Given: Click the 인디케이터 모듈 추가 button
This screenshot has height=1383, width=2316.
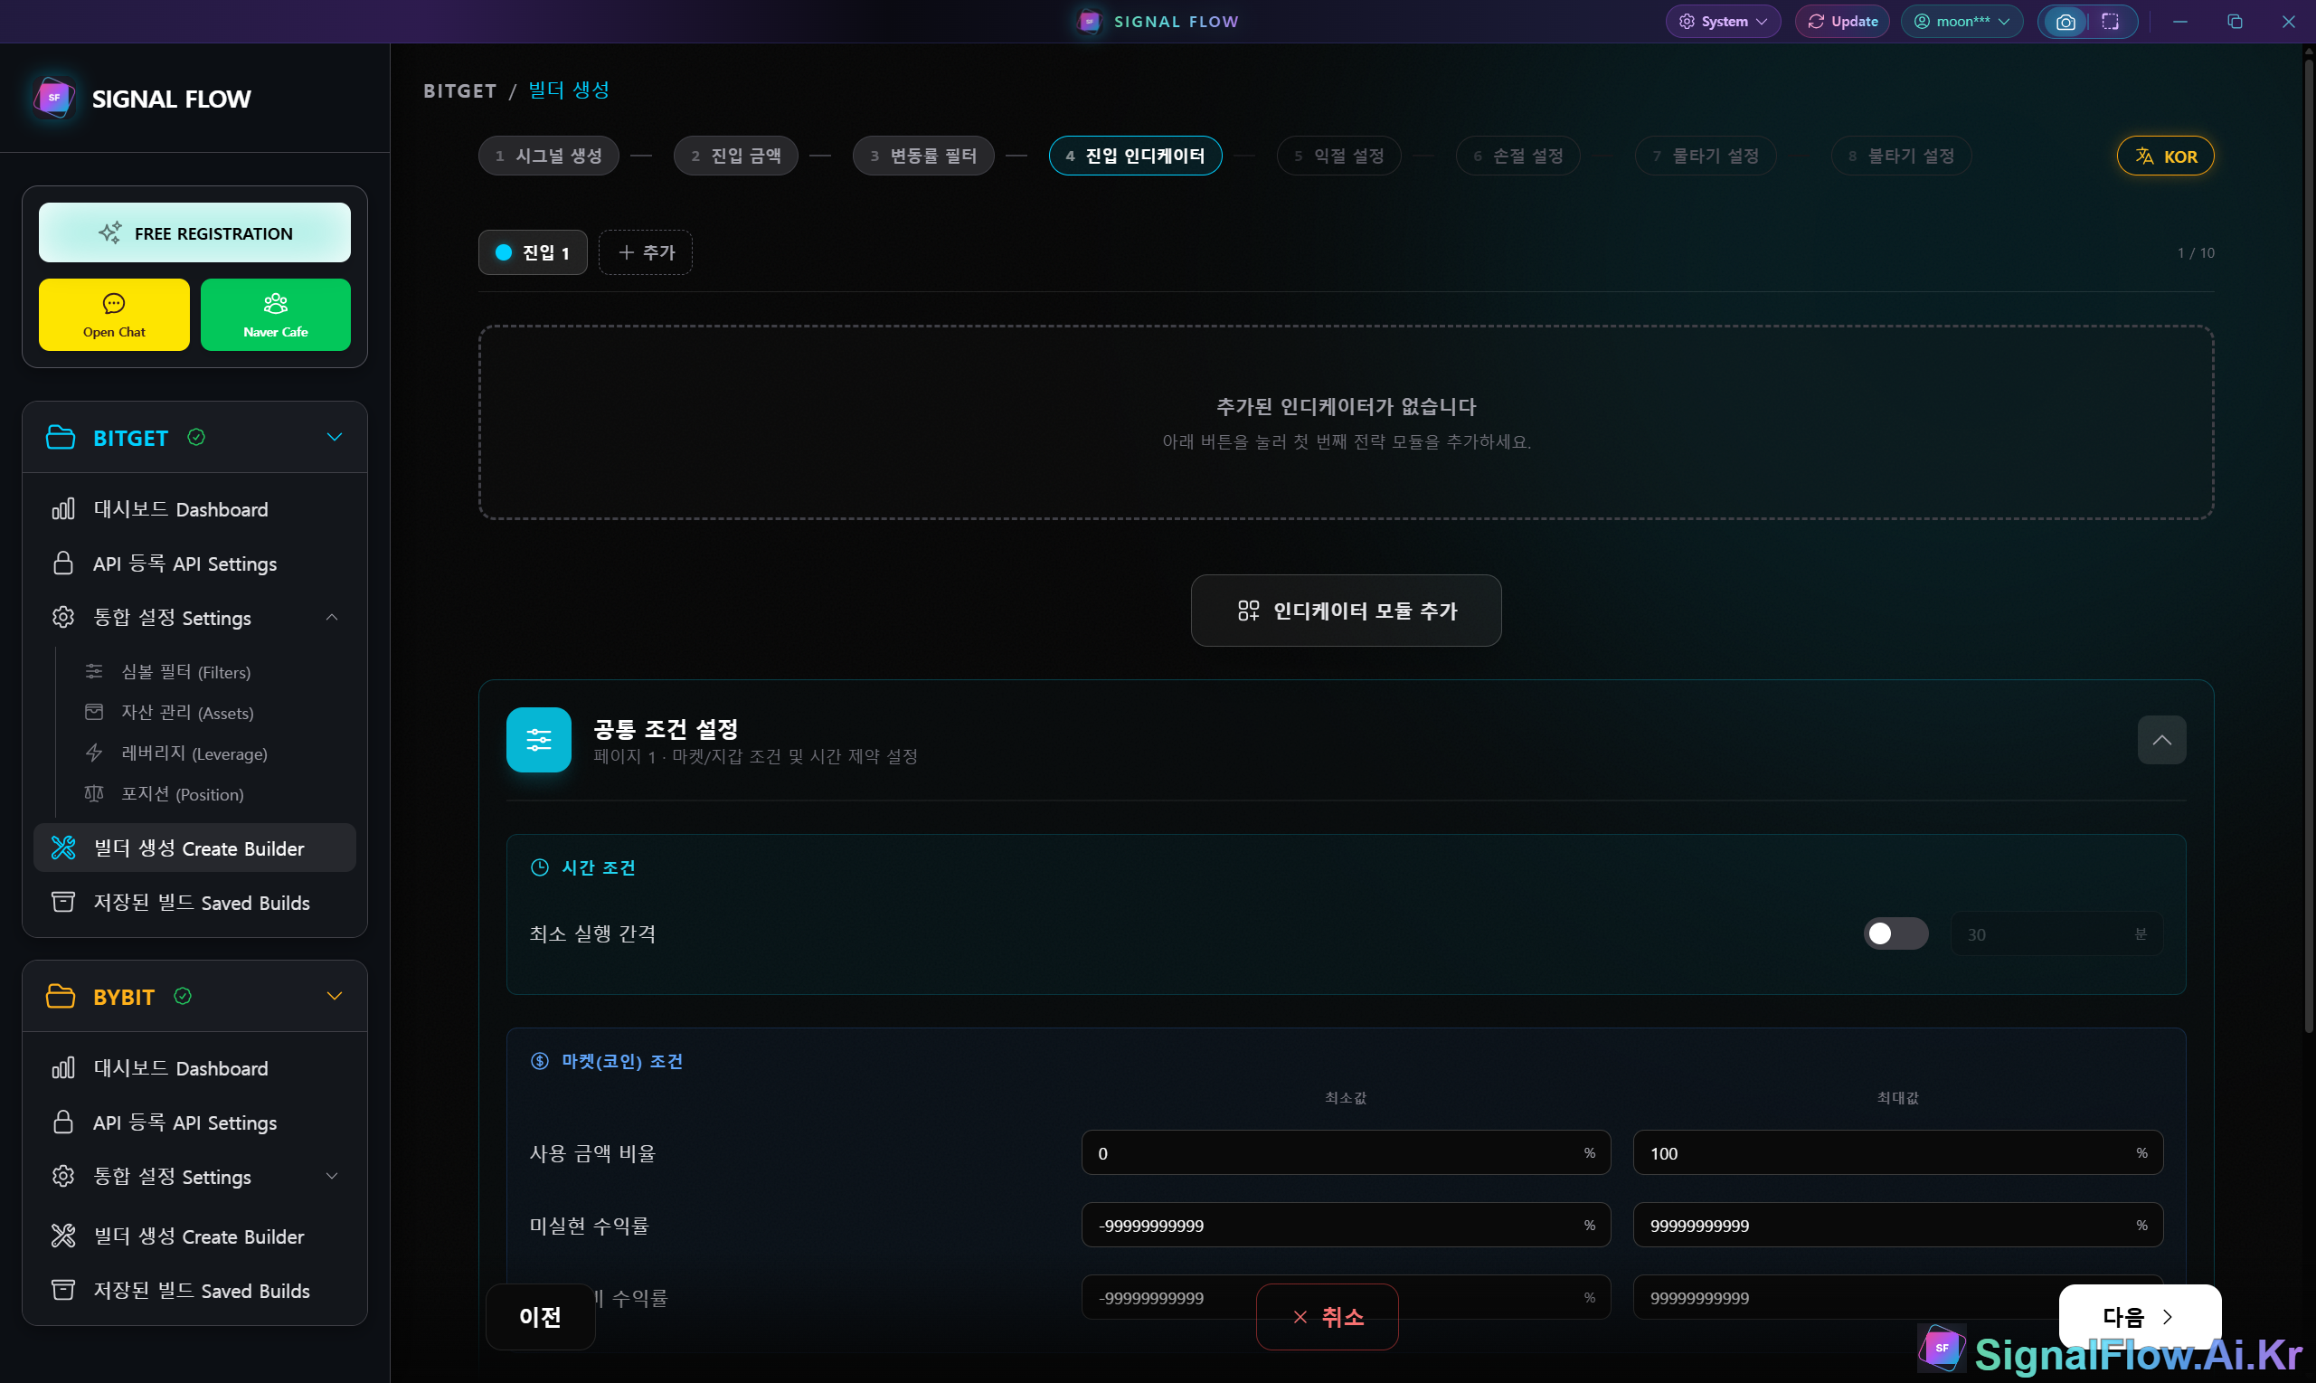Looking at the screenshot, I should (1345, 611).
